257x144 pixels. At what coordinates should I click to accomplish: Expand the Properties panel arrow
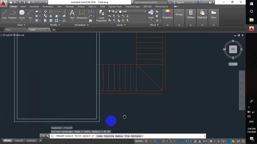pyautogui.click(x=167, y=25)
